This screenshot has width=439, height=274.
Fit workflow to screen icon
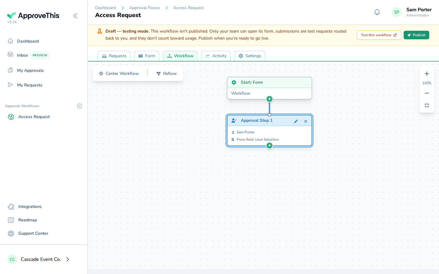(427, 105)
